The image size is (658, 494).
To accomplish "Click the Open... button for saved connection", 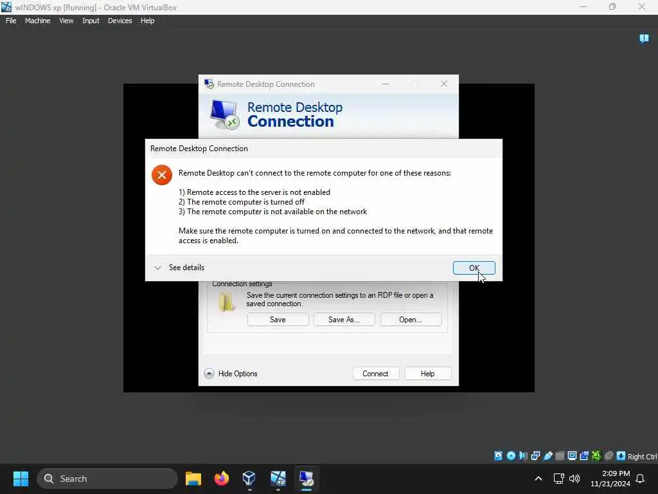I will click(x=411, y=319).
